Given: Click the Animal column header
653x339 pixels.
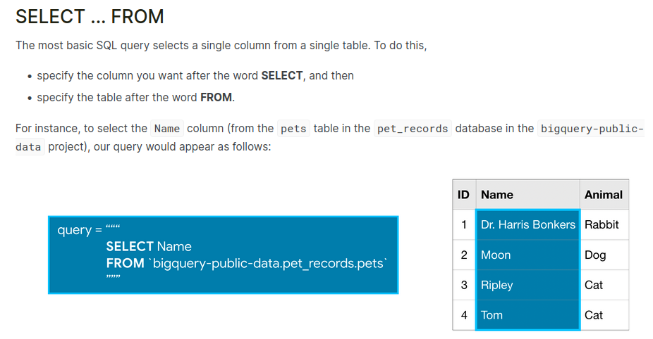Looking at the screenshot, I should point(604,194).
